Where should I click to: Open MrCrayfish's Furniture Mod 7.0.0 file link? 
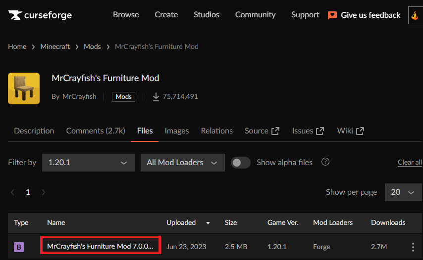pos(100,246)
